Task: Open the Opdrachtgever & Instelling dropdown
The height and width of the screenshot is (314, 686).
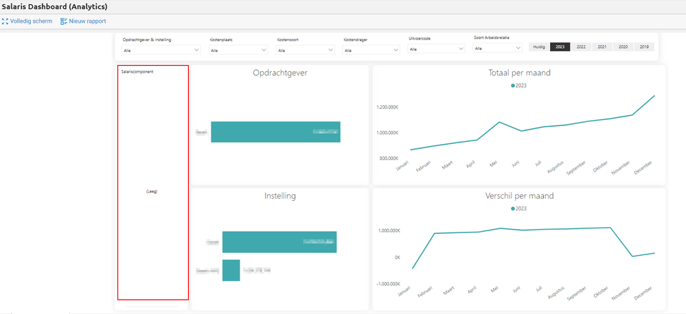Action: (161, 50)
